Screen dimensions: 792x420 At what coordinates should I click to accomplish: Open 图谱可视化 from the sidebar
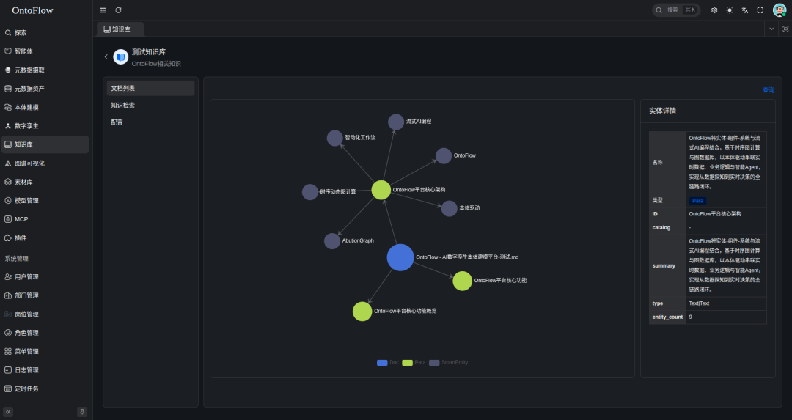pyautogui.click(x=45, y=163)
